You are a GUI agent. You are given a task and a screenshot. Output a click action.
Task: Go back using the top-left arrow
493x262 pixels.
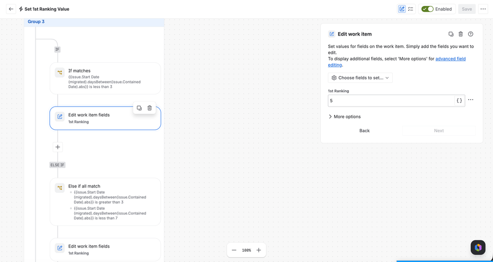point(11,9)
